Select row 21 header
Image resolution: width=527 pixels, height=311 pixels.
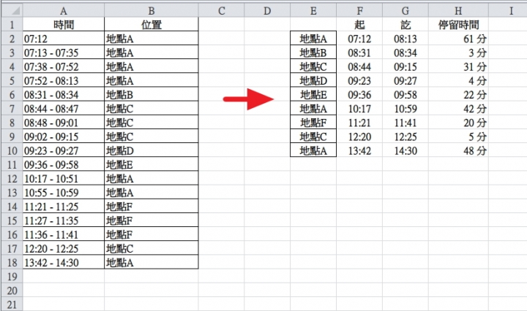tap(12, 304)
